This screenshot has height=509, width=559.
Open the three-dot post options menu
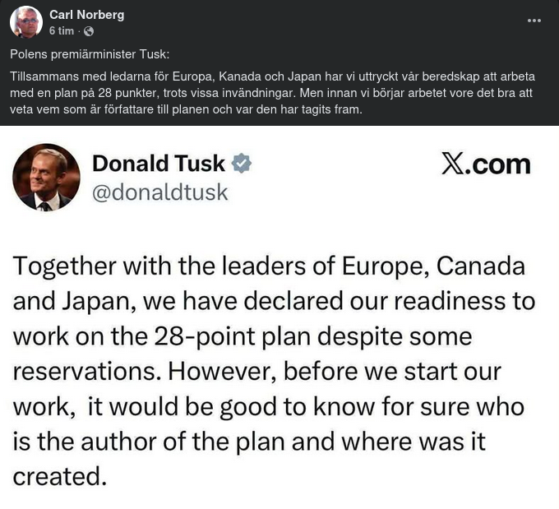coord(534,21)
